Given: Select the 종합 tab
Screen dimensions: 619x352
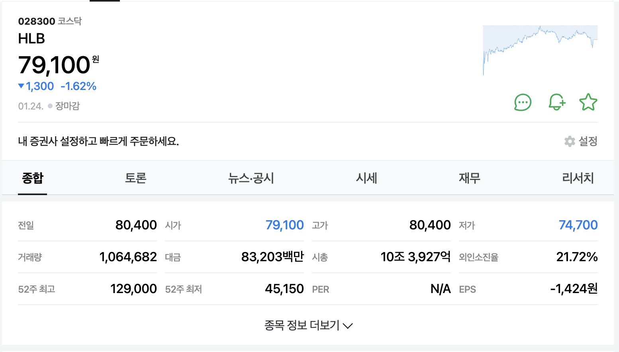Looking at the screenshot, I should pos(33,178).
